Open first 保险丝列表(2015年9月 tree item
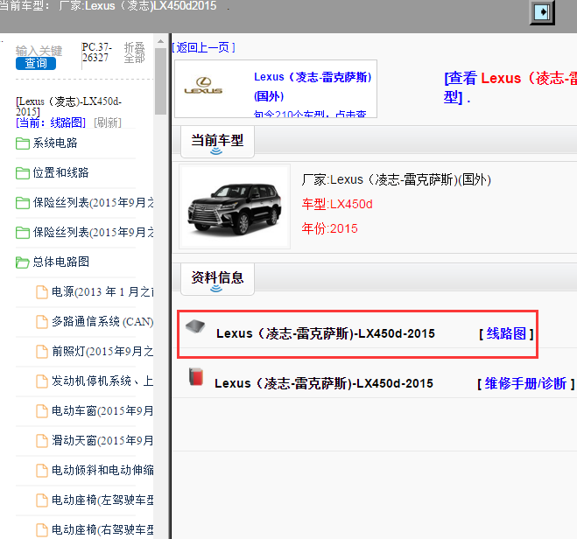Screen dimensions: 577x539 pos(93,203)
